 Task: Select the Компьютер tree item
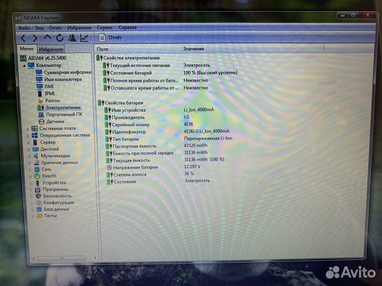tap(49, 65)
